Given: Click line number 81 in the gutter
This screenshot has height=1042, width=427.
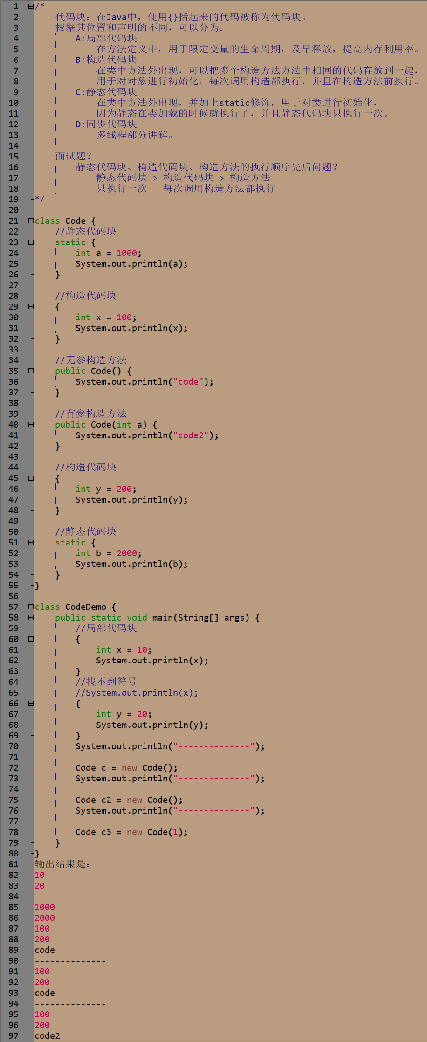Looking at the screenshot, I should point(14,864).
